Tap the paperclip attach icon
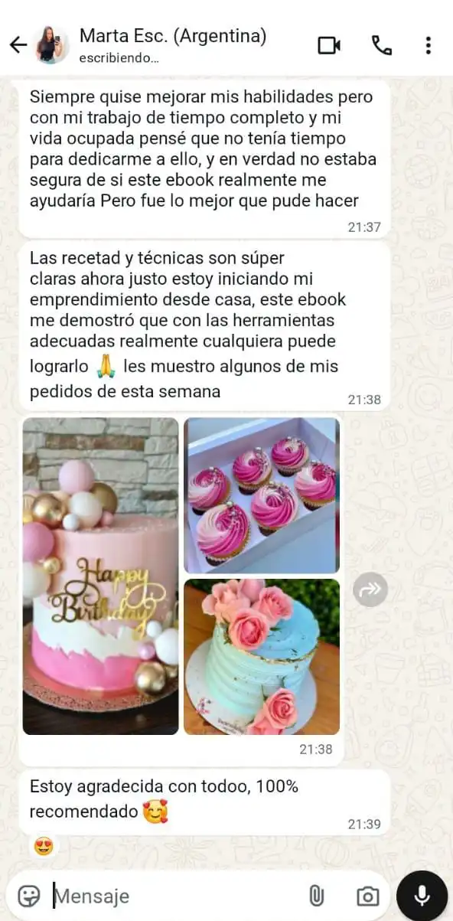The width and height of the screenshot is (453, 921). [x=315, y=896]
